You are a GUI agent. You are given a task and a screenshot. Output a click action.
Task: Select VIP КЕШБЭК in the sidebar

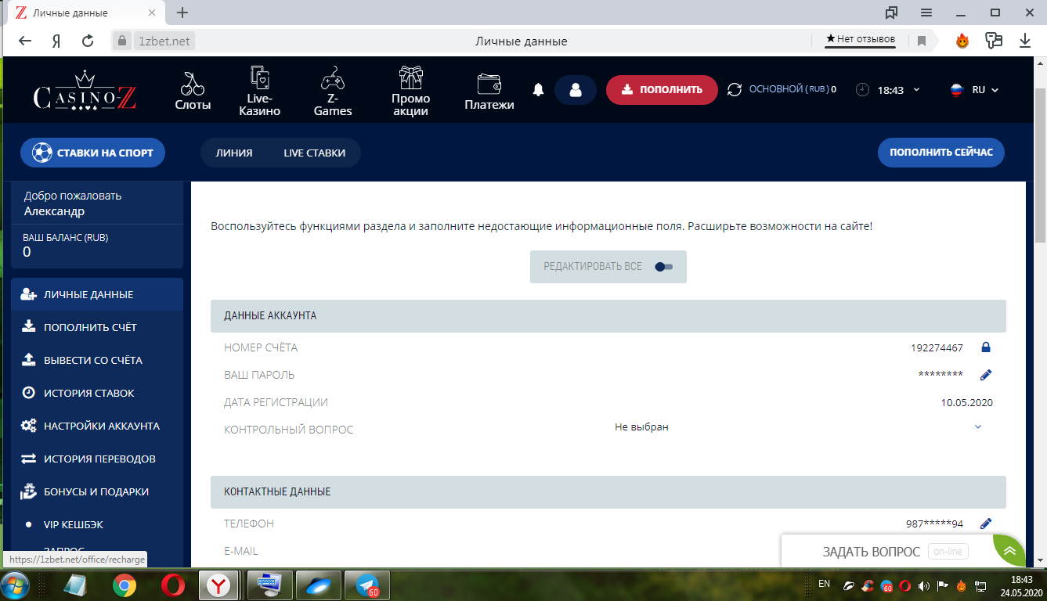tap(97, 524)
